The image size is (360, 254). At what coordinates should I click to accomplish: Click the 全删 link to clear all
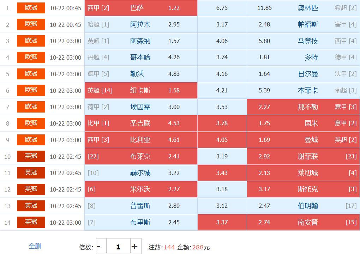[x=35, y=246]
